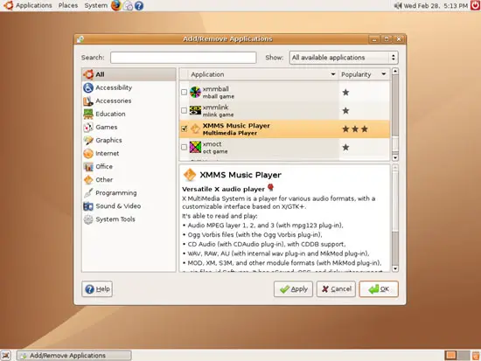Open the Firefox browser launcher icon
Screen dimensions: 481x361
click(x=116, y=5)
